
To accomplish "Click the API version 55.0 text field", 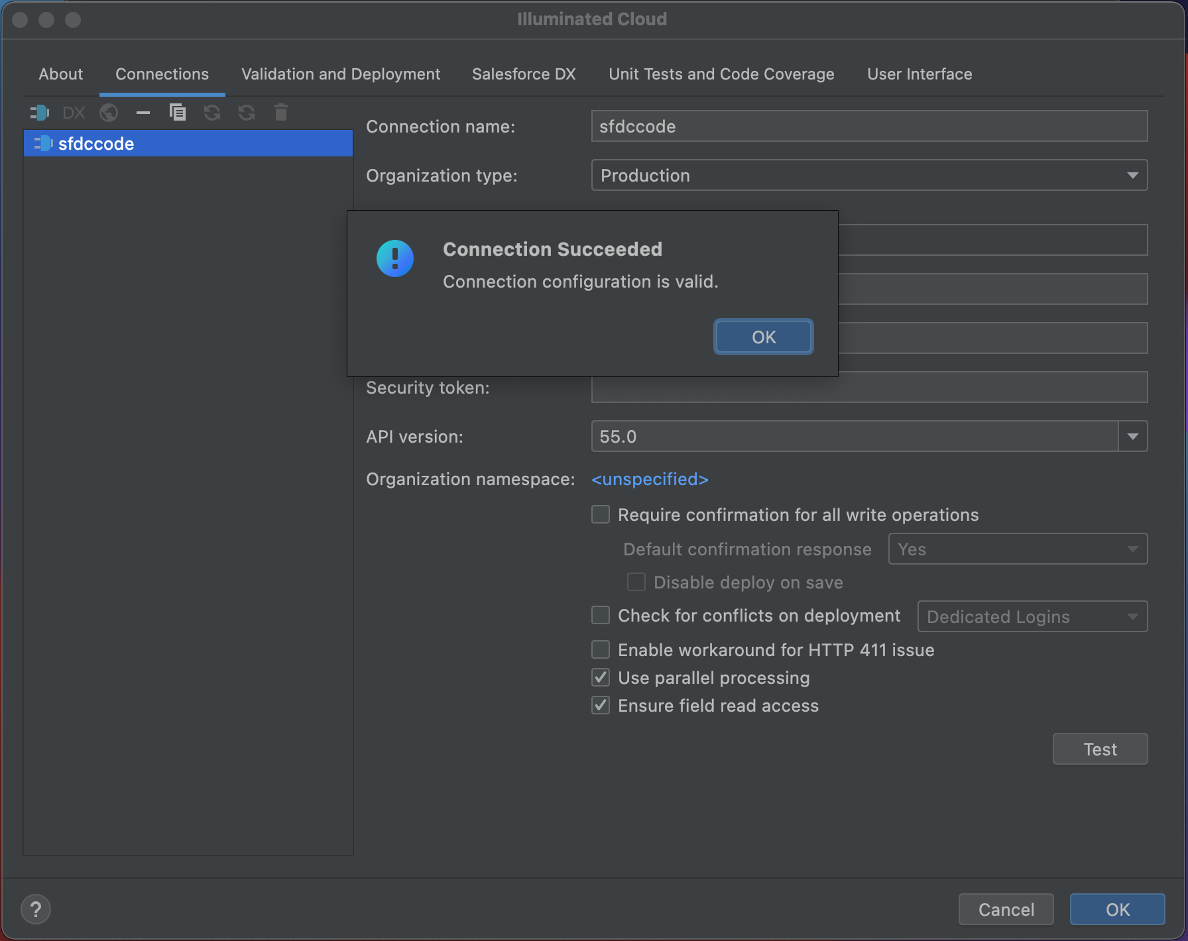I will 855,436.
